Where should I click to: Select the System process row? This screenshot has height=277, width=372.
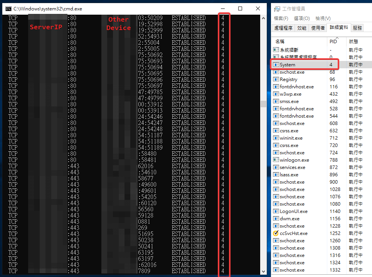coord(305,65)
